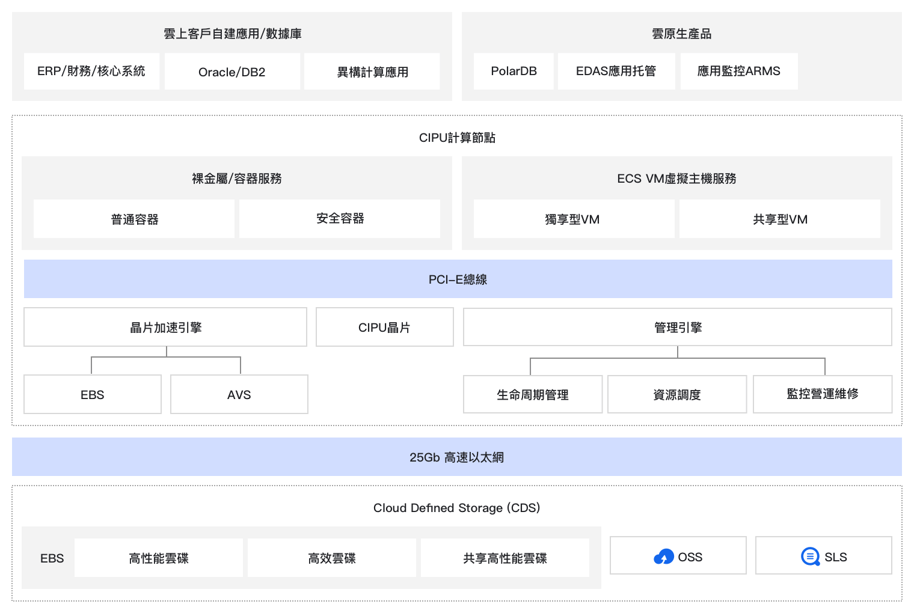Click the 25Gb 高速以太網 bar
Screen dimensions: 914x613
457,457
